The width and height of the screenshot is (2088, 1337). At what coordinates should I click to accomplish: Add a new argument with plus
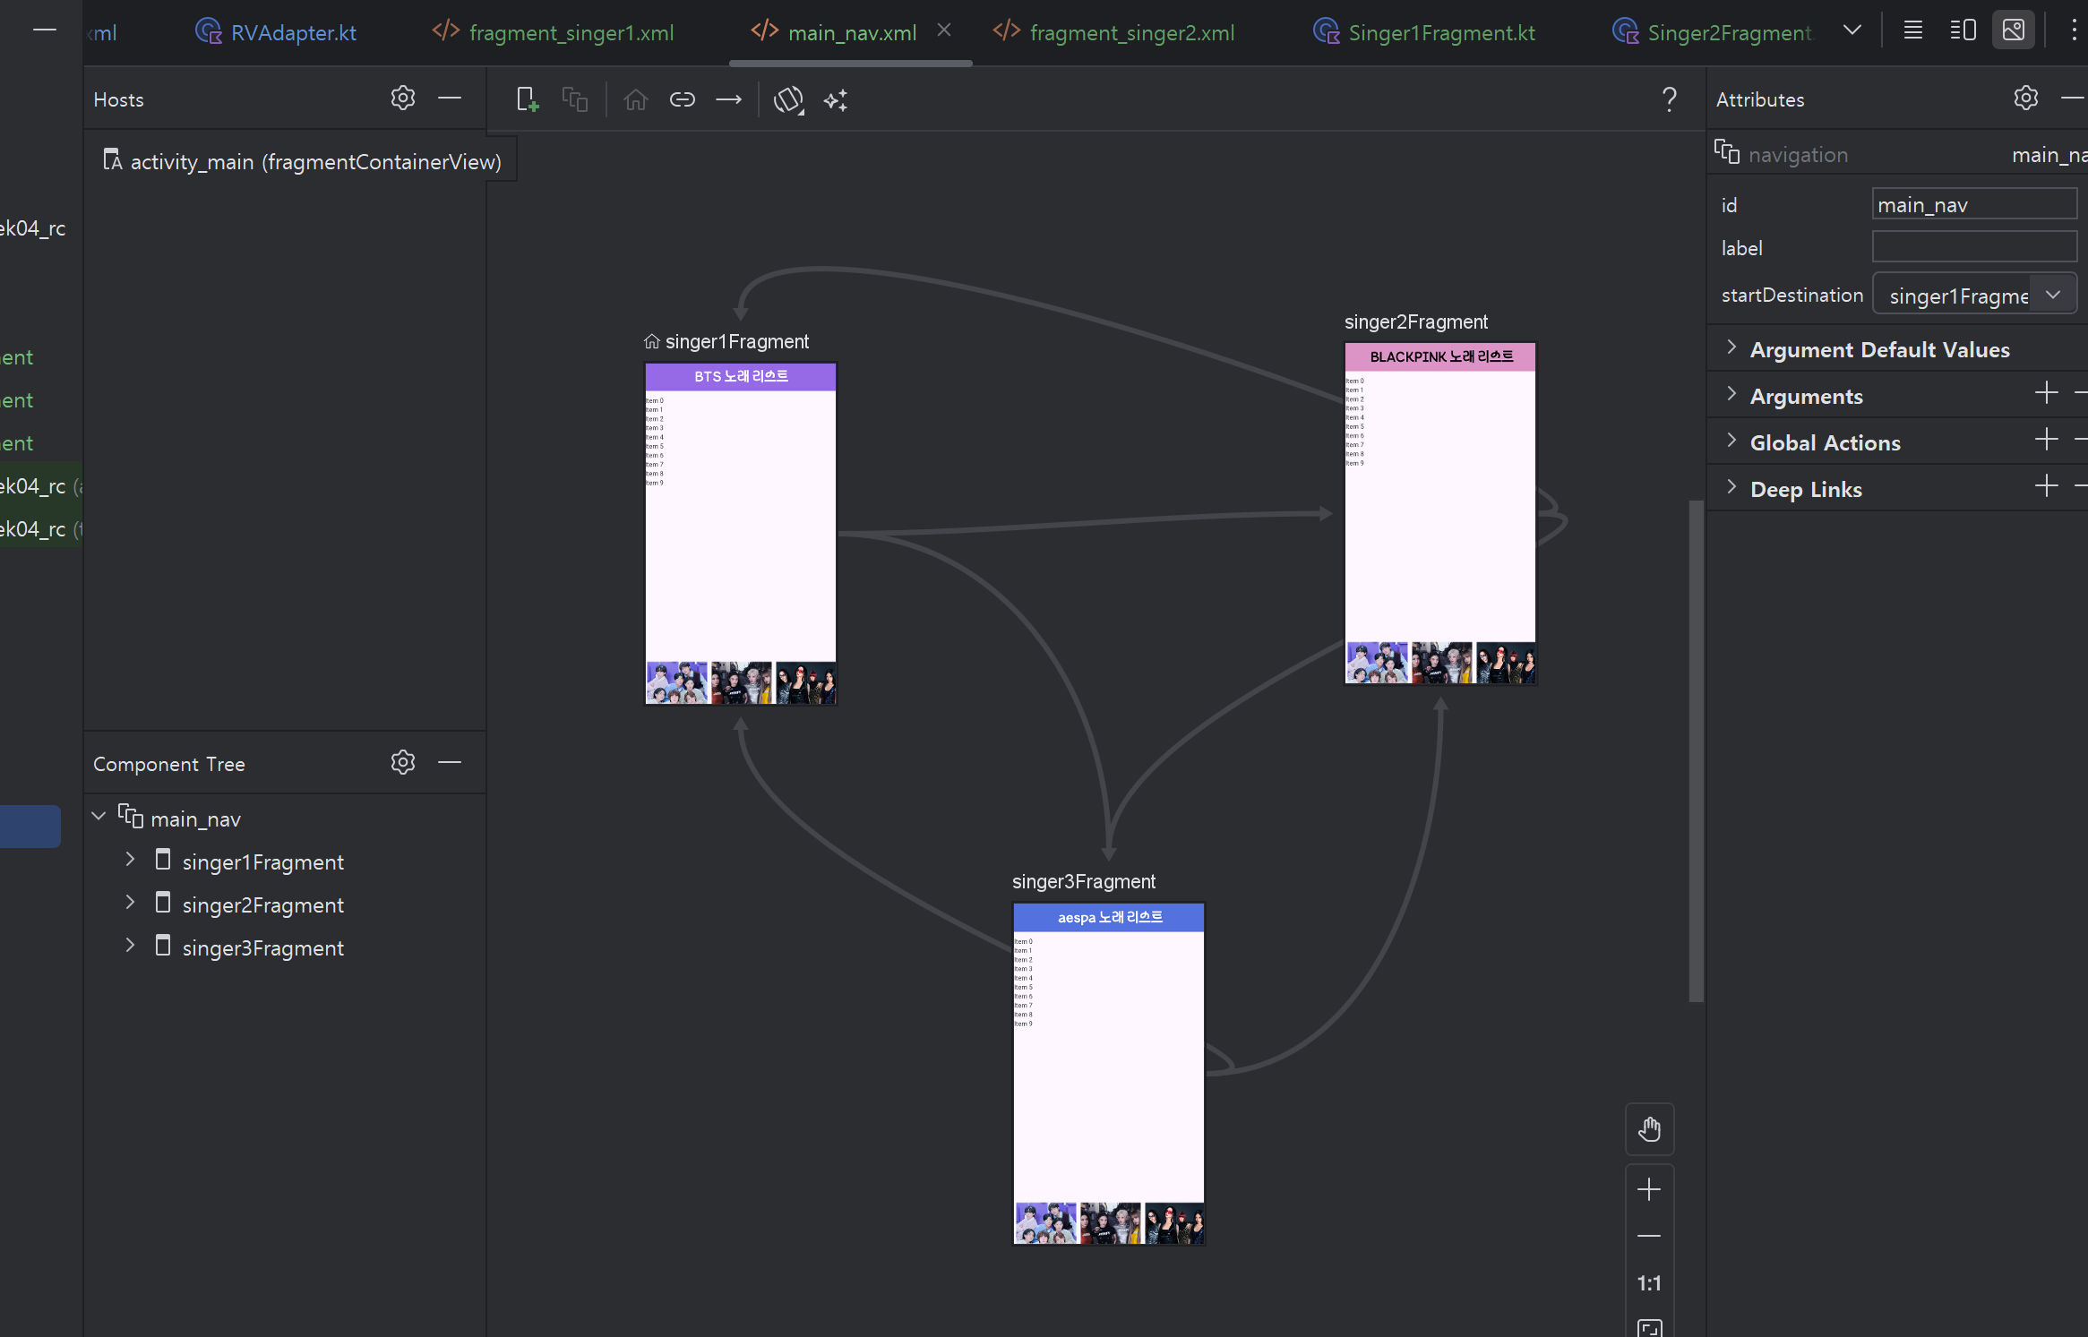pos(2046,393)
